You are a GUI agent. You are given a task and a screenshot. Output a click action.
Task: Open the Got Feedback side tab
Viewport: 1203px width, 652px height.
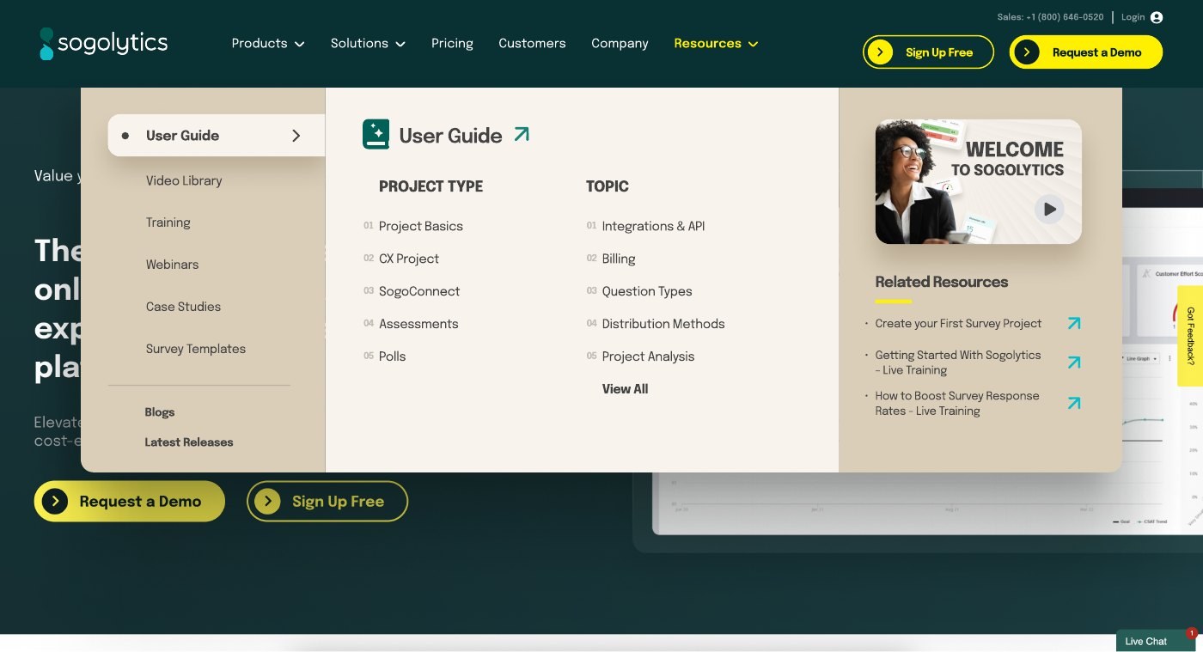point(1190,336)
